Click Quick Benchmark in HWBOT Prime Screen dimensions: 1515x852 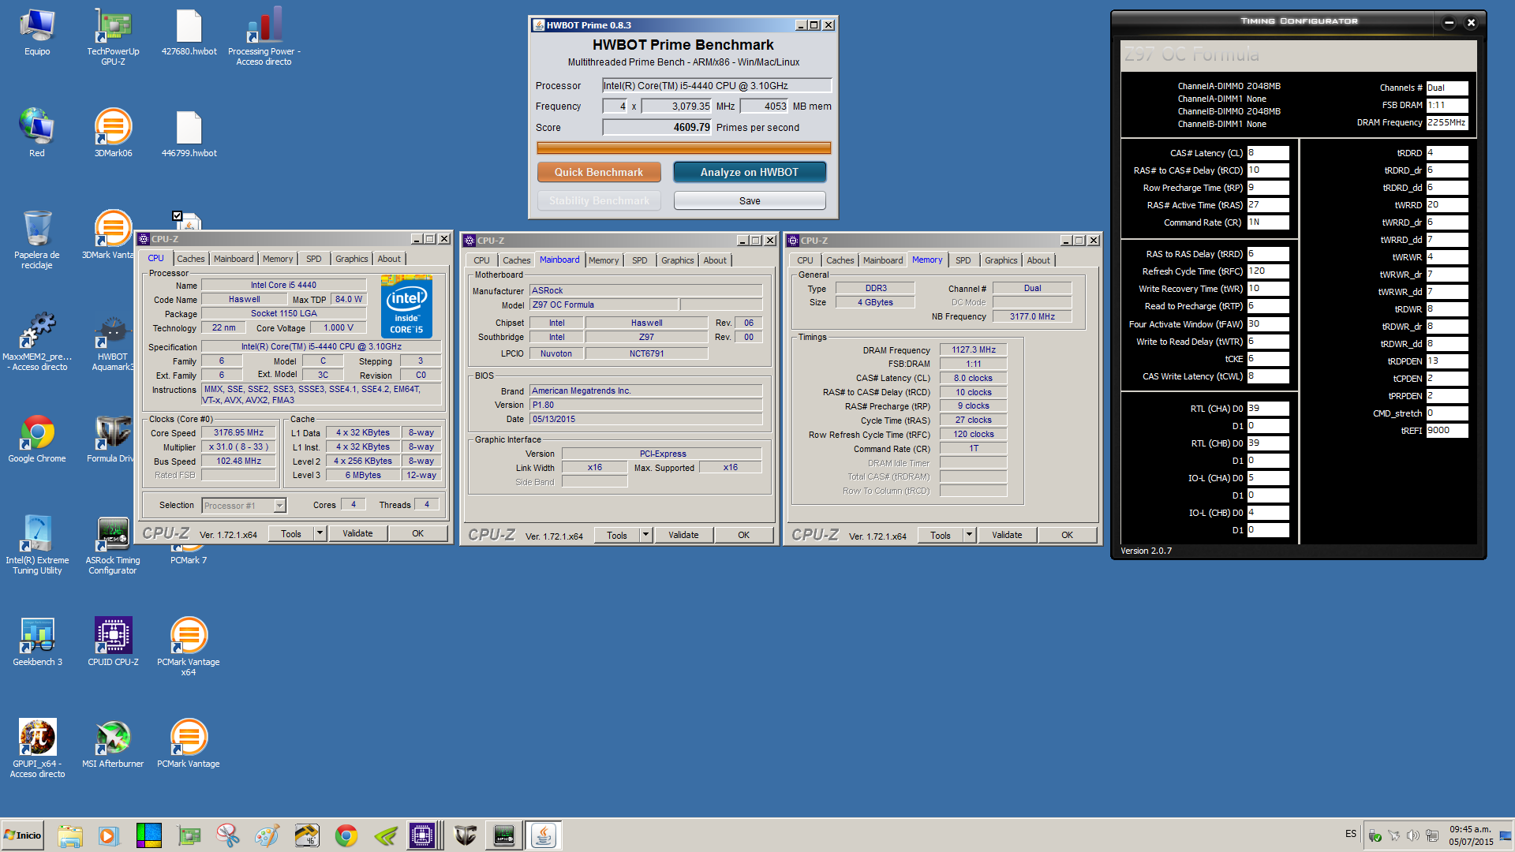point(598,172)
